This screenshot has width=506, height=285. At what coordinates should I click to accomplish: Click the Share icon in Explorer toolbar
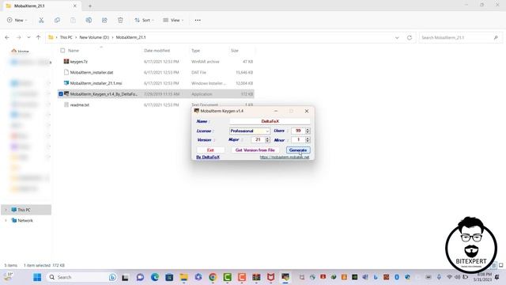[x=104, y=20]
